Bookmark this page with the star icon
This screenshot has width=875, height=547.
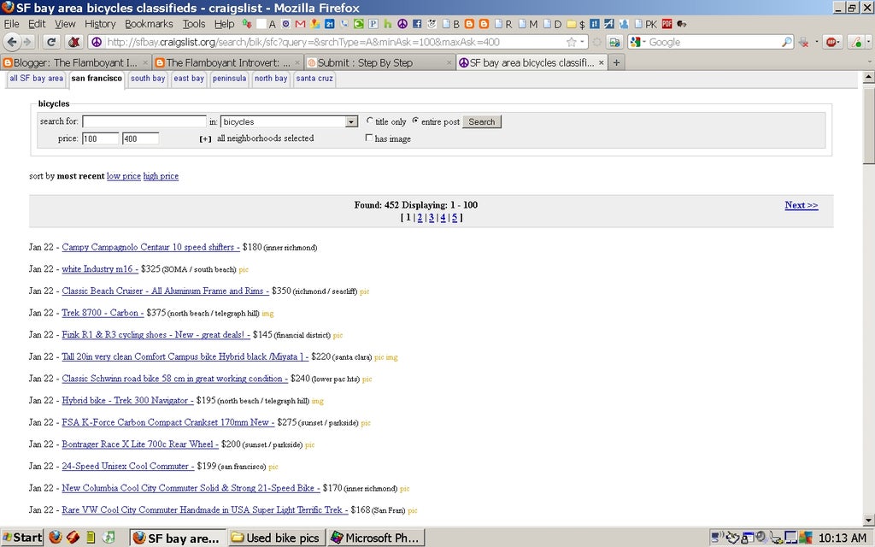pyautogui.click(x=571, y=42)
